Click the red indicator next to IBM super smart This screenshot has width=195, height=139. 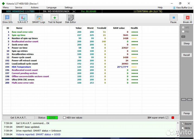(173, 118)
